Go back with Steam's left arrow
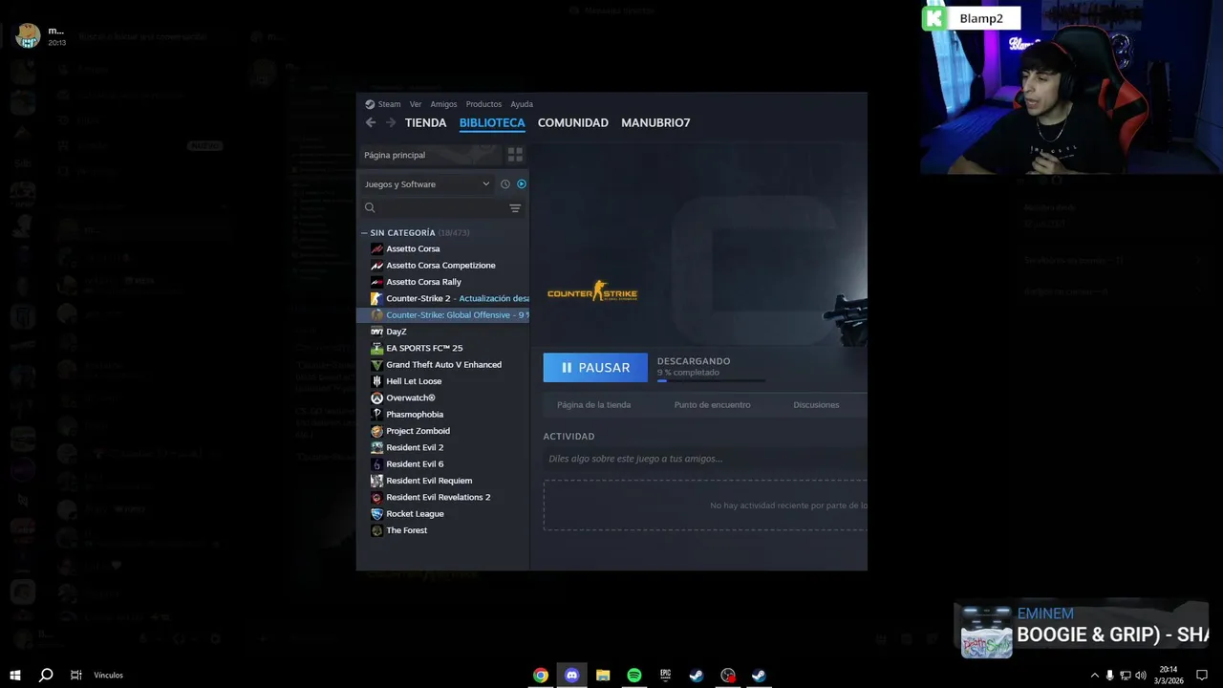Image resolution: width=1223 pixels, height=688 pixels. tap(371, 122)
